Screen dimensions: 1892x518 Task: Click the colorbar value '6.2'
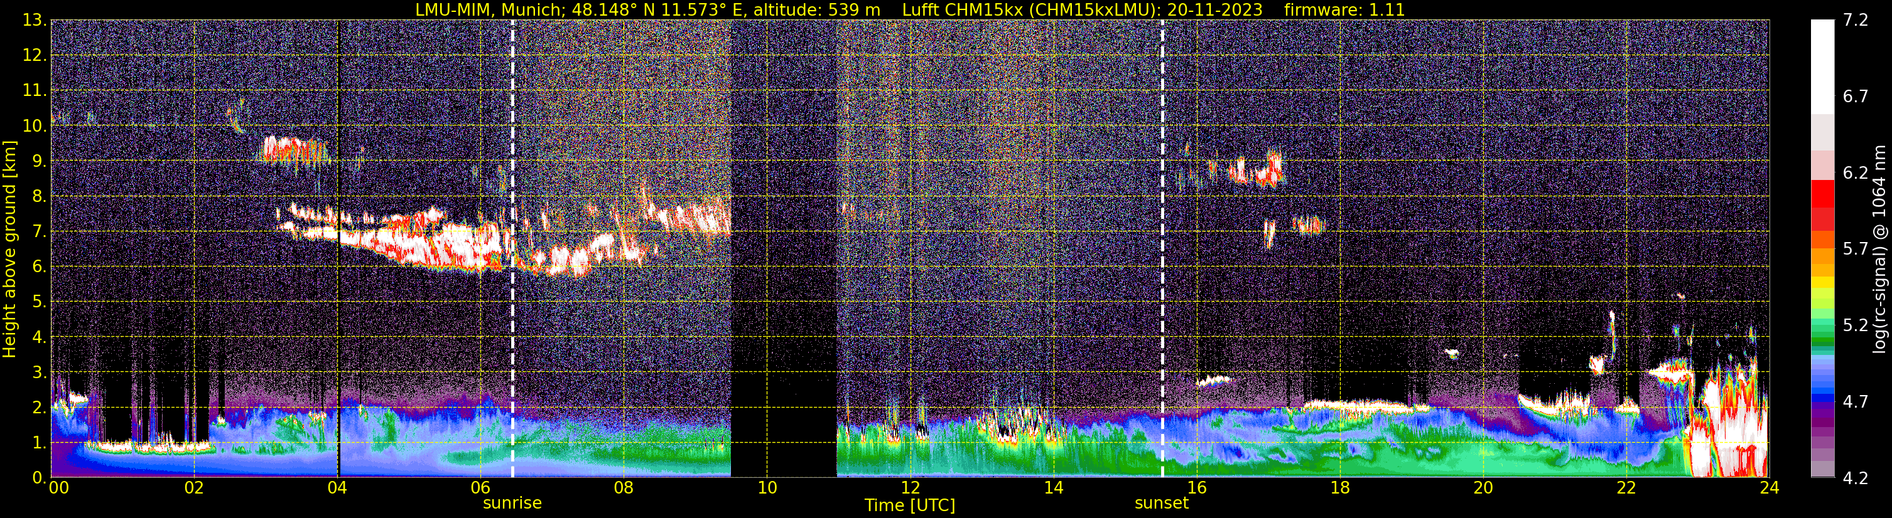[1856, 172]
